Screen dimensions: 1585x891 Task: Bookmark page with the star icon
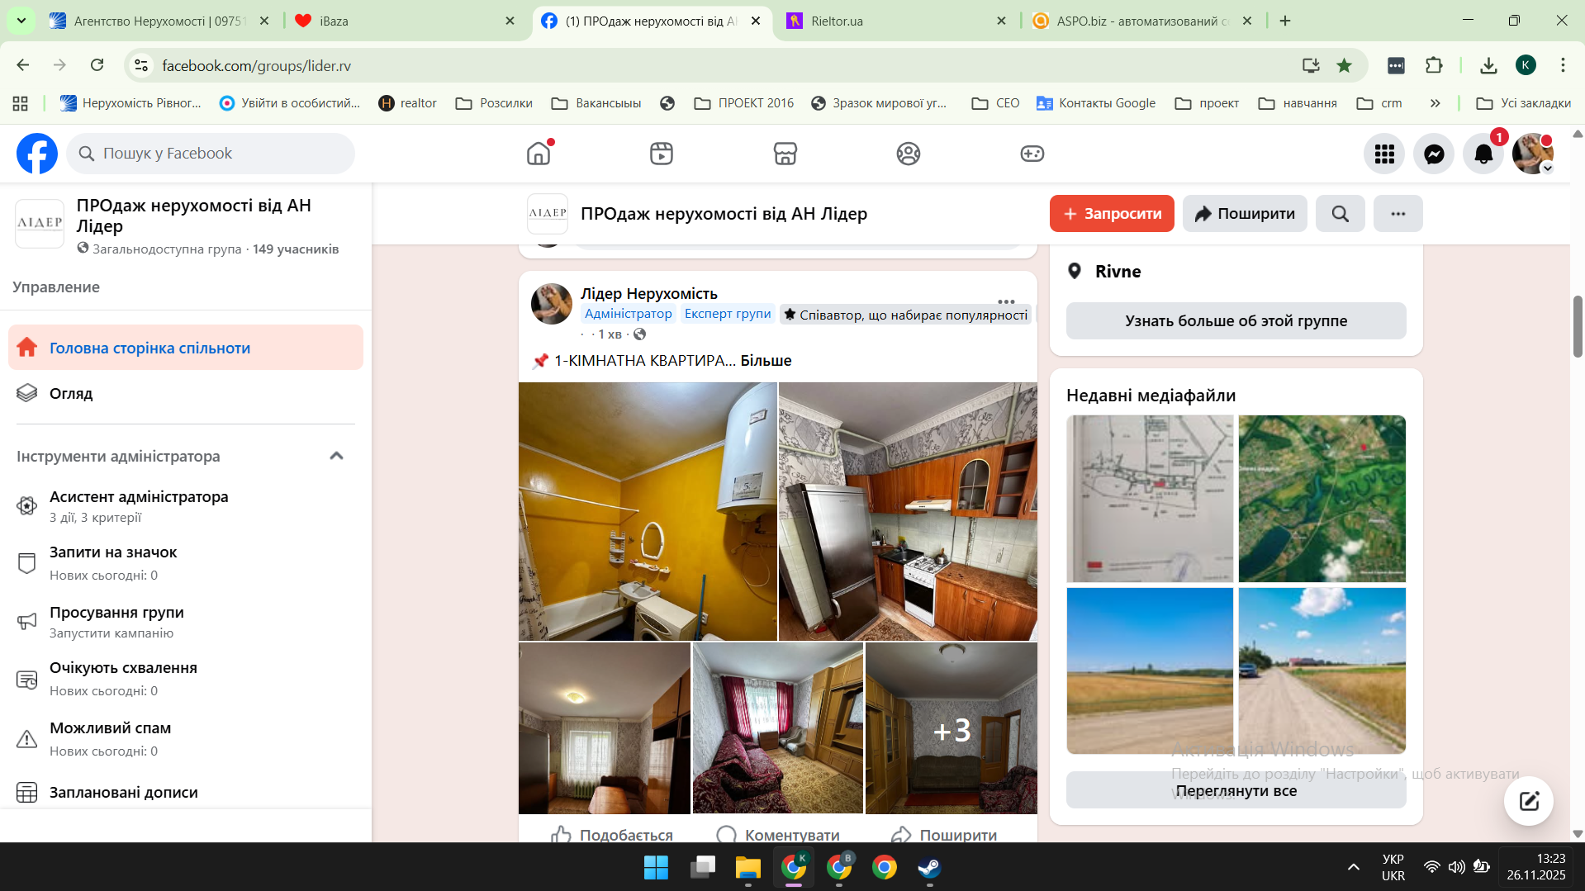[x=1344, y=65]
